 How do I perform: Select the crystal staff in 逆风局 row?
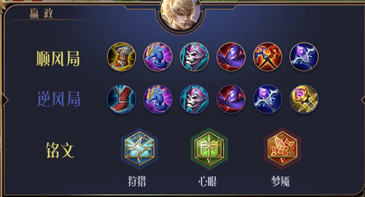[x=267, y=99]
